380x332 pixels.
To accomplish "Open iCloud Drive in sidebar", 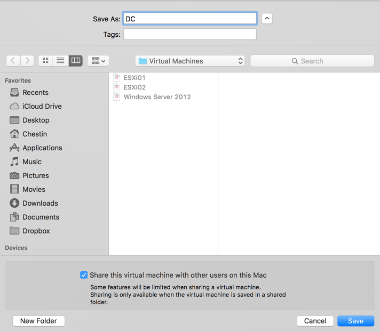I will (42, 107).
